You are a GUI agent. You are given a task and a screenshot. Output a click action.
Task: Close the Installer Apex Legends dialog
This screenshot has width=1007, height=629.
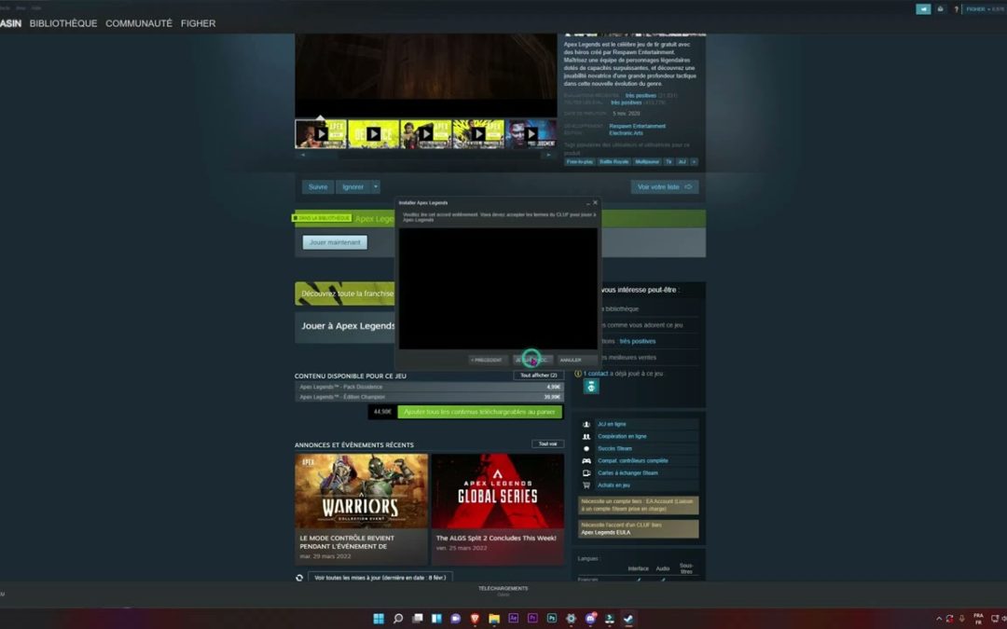(595, 203)
